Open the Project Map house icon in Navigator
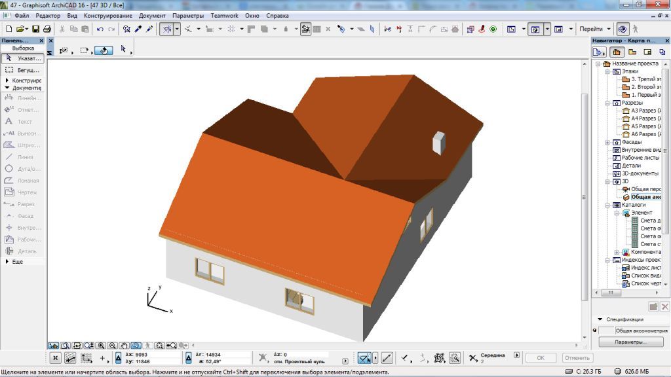Screen dimensions: 671x377 (x=616, y=52)
